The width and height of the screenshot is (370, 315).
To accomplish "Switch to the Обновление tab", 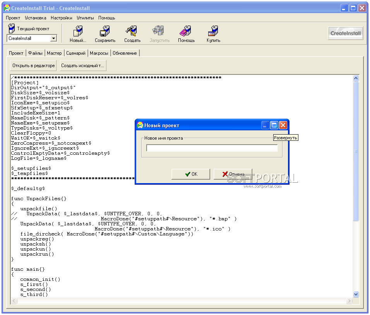I will click(125, 53).
